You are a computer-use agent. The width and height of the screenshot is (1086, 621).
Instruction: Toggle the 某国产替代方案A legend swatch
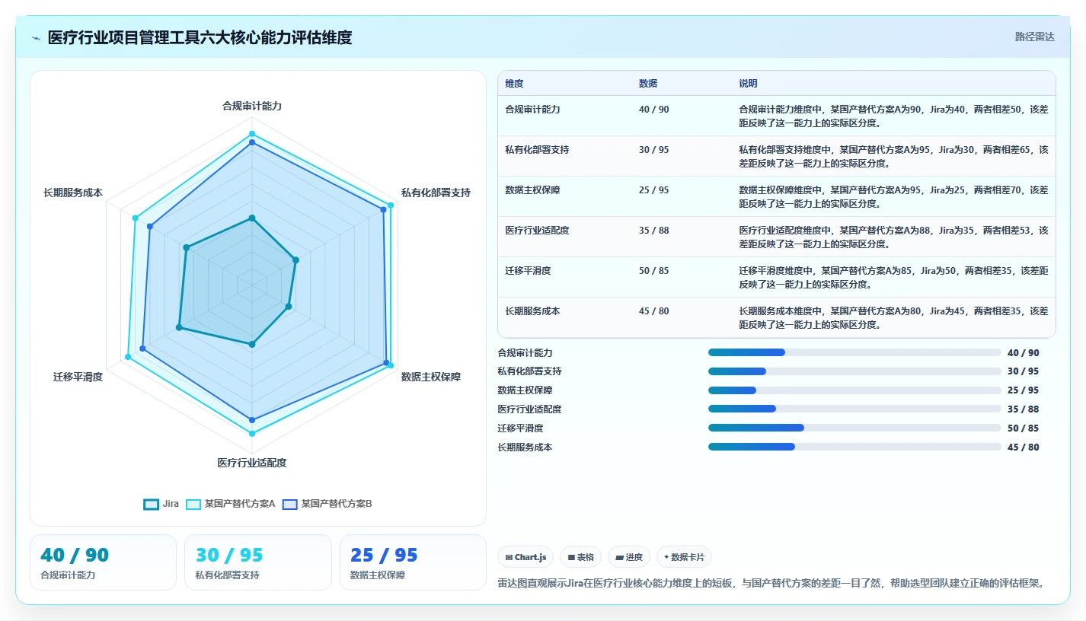[193, 504]
